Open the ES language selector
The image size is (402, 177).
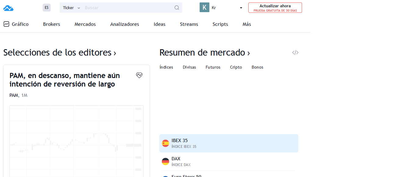(x=47, y=8)
